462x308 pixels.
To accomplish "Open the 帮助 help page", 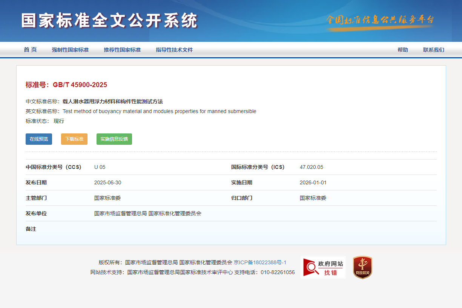I will tap(402, 50).
